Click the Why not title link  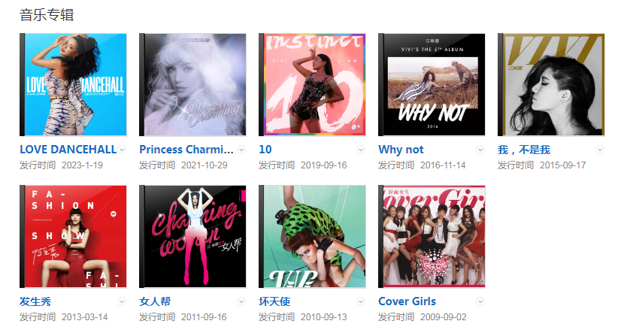(x=401, y=150)
